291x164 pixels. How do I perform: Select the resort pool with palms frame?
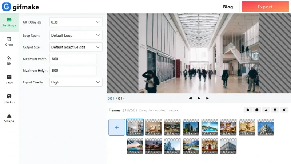[x=191, y=146]
